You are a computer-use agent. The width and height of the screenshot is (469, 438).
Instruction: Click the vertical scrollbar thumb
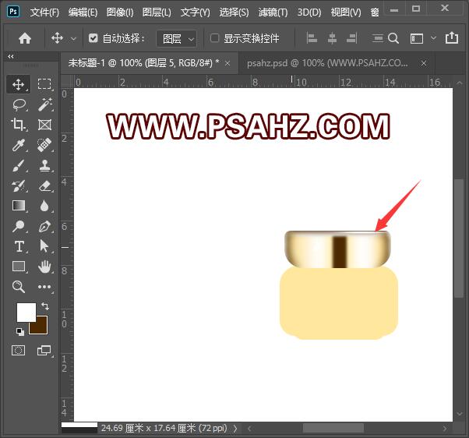458,238
